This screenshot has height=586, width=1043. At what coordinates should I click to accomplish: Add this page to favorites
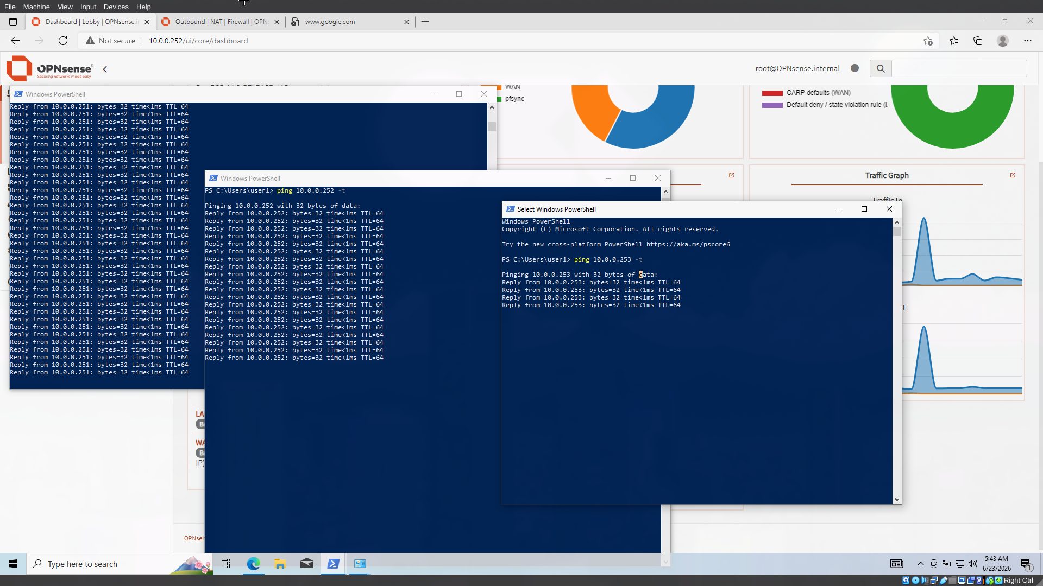click(928, 41)
